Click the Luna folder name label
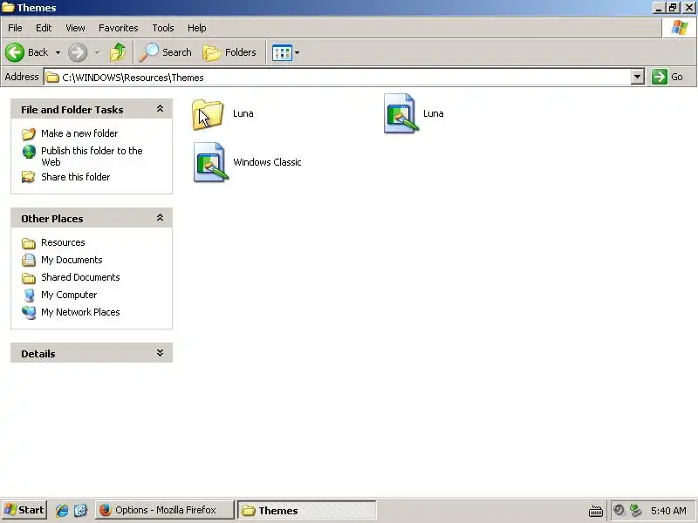The image size is (698, 523). (243, 113)
